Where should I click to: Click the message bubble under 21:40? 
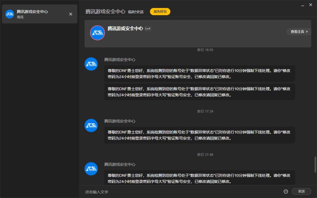[x=200, y=178]
